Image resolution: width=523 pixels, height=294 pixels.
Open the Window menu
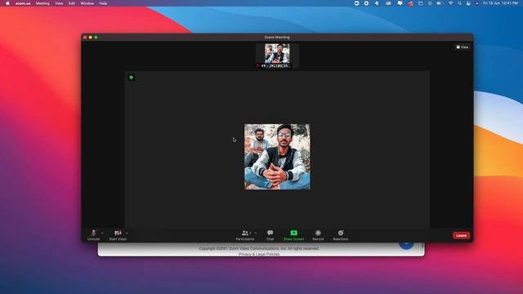pyautogui.click(x=87, y=3)
